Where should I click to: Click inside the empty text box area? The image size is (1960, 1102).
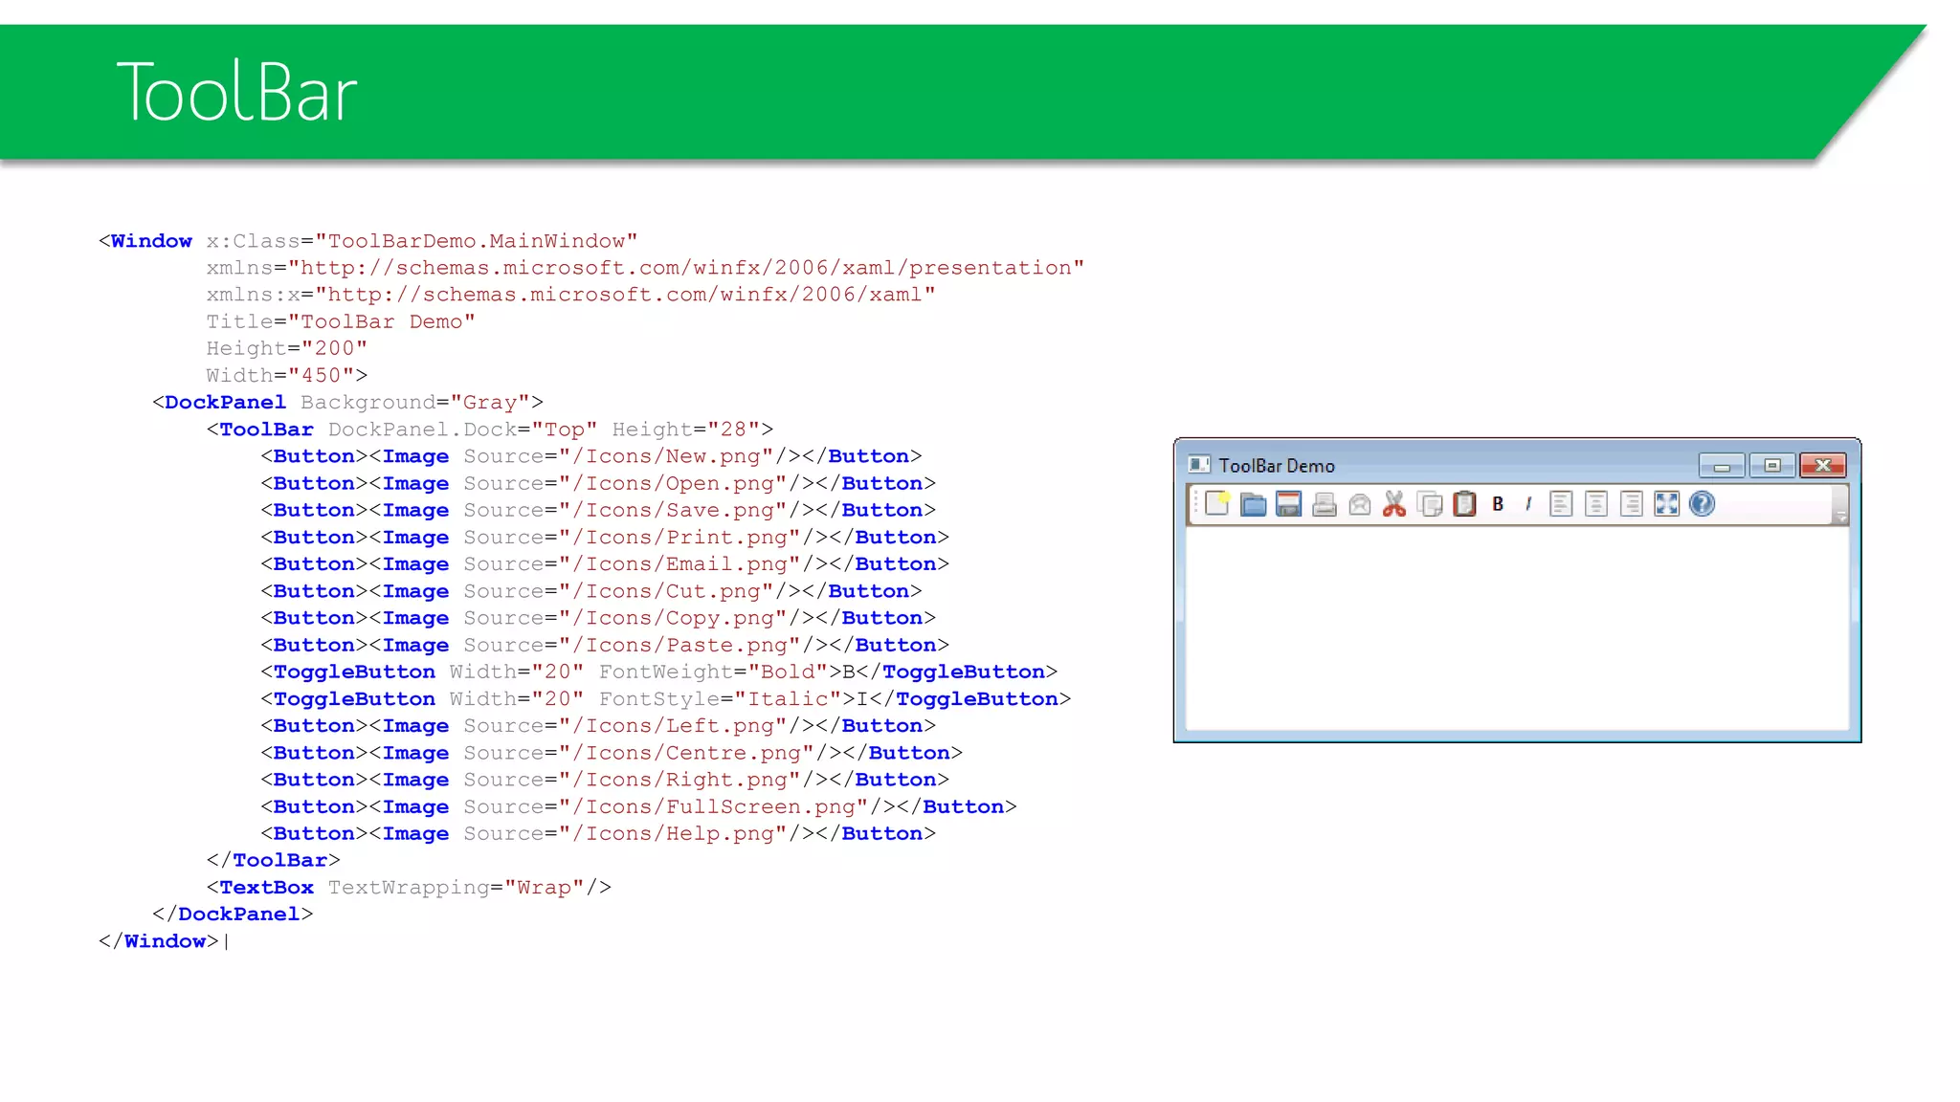pyautogui.click(x=1517, y=628)
